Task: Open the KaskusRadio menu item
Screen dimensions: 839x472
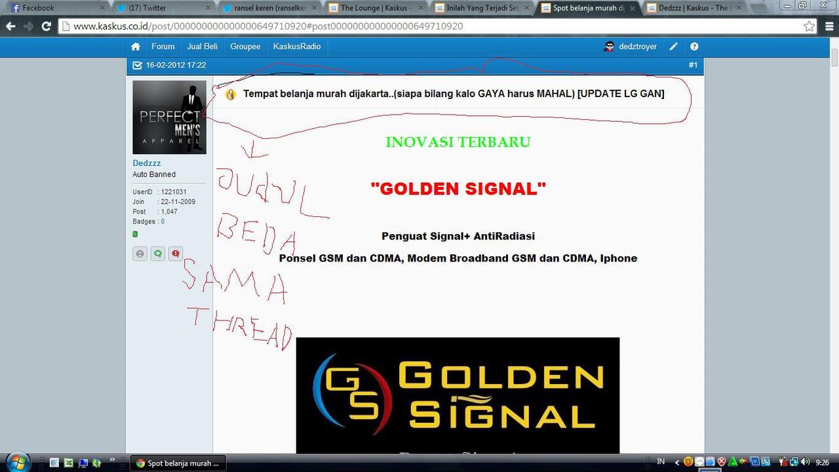Action: (x=297, y=47)
